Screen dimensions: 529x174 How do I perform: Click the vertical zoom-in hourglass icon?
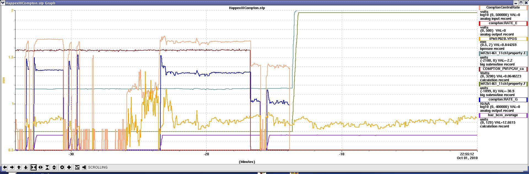click(x=47, y=167)
